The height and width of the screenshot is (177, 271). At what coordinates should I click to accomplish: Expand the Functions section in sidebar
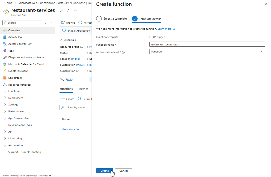14,91
